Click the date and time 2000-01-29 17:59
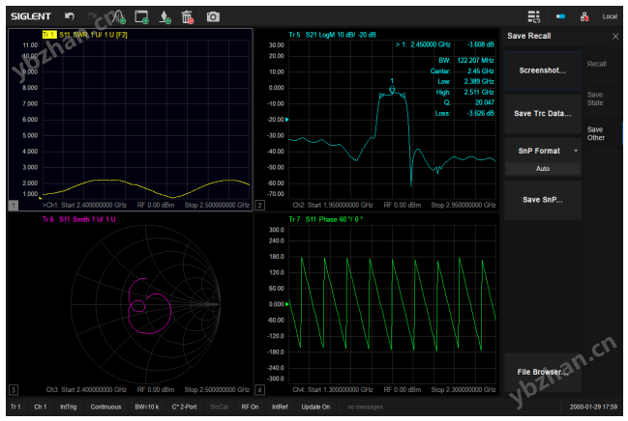This screenshot has width=628, height=421. click(x=593, y=407)
